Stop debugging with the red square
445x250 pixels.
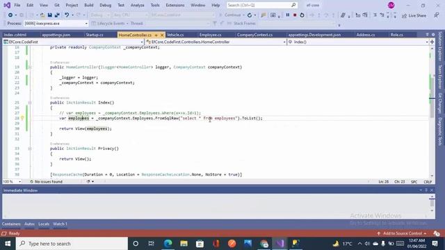[x=295, y=15]
